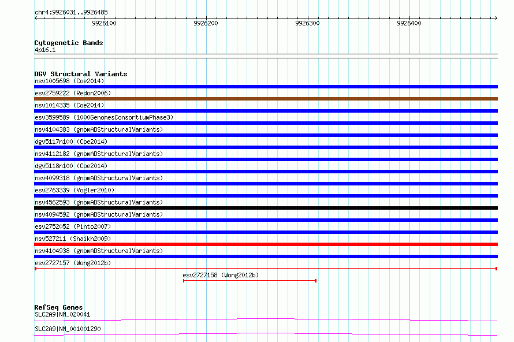Image resolution: width=514 pixels, height=342 pixels.
Task: Select variant label nsv527211 (Shaikh2009)
Action: pos(73,239)
